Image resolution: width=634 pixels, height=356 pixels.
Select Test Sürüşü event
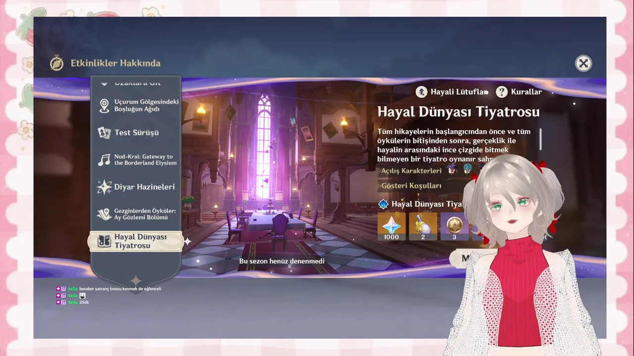(137, 133)
